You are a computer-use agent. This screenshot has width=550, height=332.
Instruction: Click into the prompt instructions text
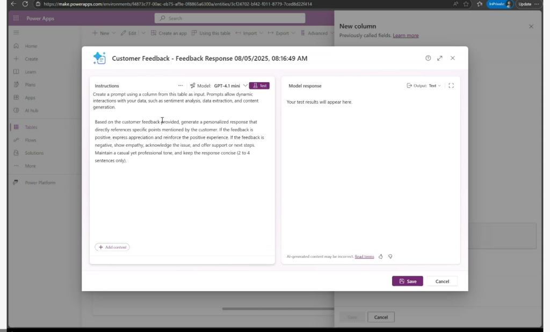(x=179, y=141)
